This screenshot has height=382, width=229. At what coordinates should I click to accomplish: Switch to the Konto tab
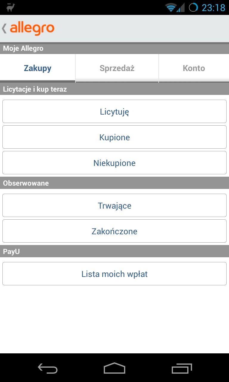click(x=194, y=68)
